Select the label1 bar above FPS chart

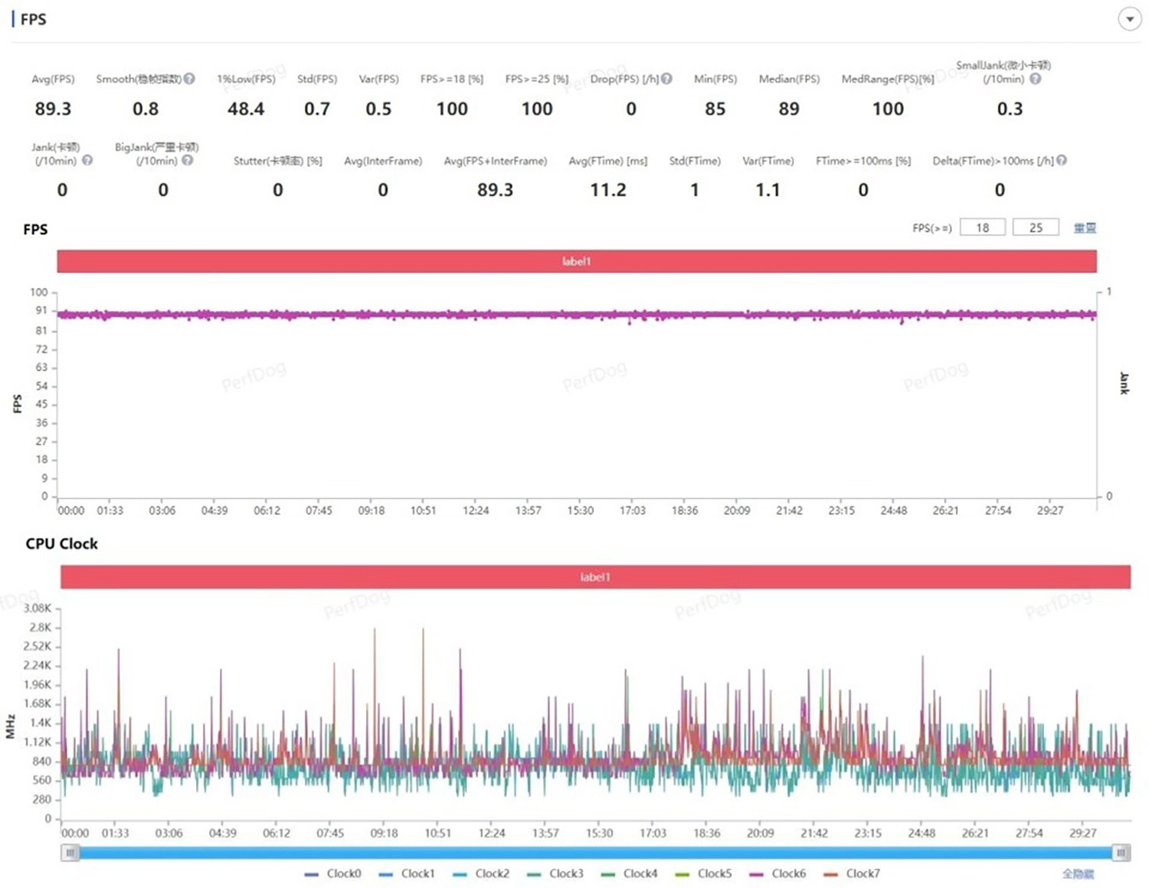tap(577, 261)
